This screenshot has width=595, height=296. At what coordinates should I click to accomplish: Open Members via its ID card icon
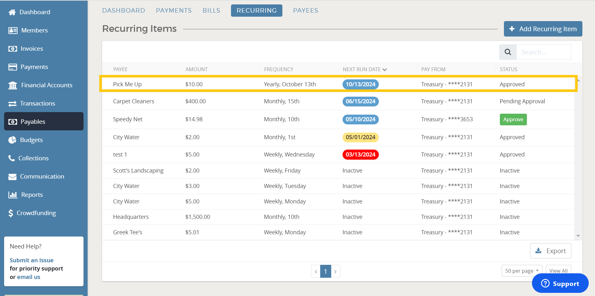point(13,31)
